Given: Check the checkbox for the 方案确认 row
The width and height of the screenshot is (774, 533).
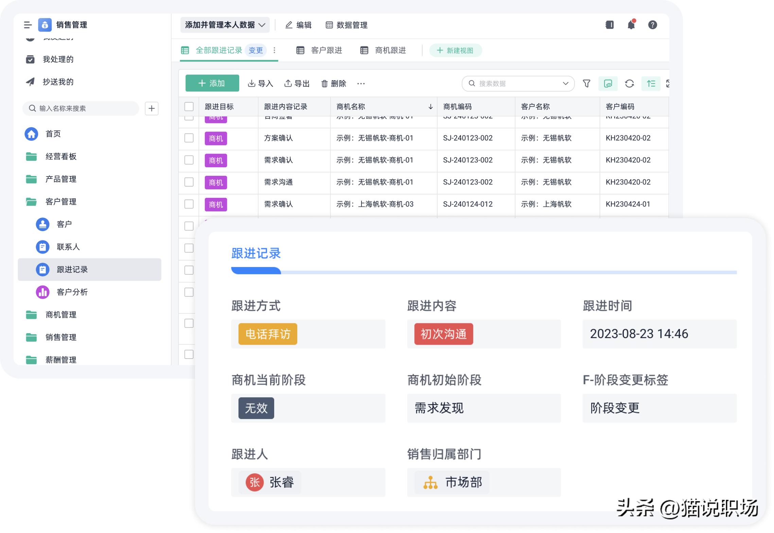Looking at the screenshot, I should coord(189,138).
